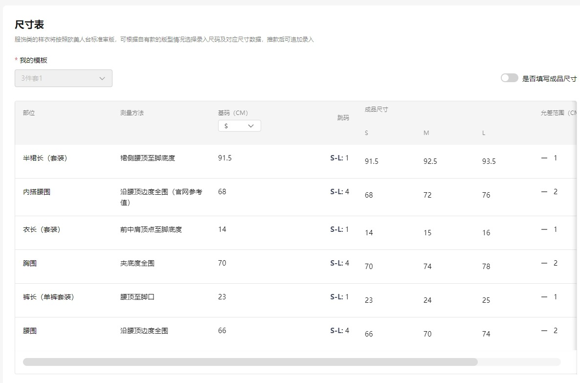Click the M size sub-header
Image resolution: width=580 pixels, height=383 pixels.
pyautogui.click(x=426, y=133)
